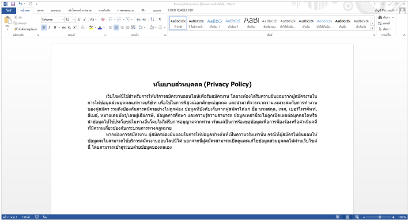Click the Shrink Font icon
Screen dimensions: 408x220
[85, 20]
